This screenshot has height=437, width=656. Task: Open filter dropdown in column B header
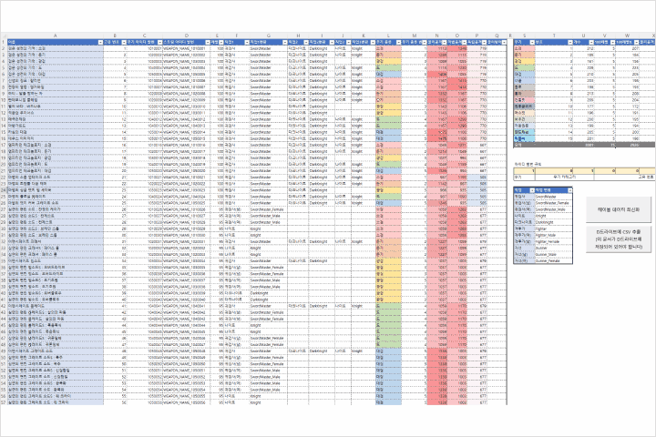click(124, 42)
